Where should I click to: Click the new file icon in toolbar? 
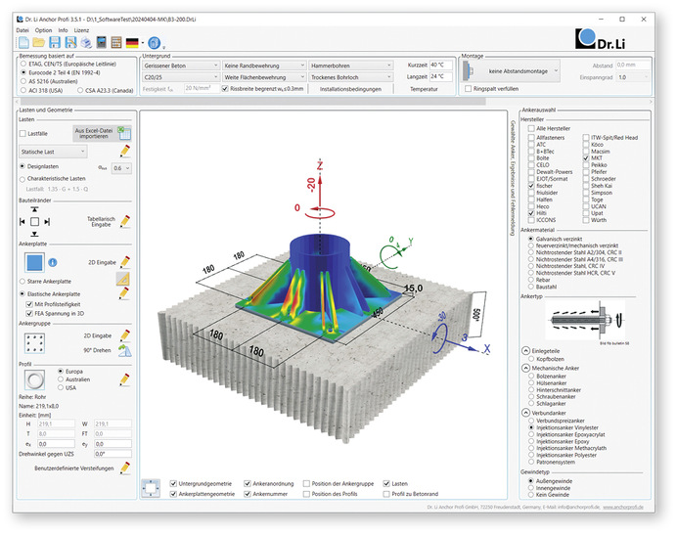(23, 43)
